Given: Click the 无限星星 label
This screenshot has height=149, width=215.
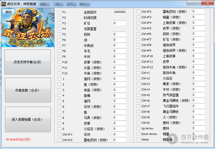Looking at the screenshot, I should (90, 29).
